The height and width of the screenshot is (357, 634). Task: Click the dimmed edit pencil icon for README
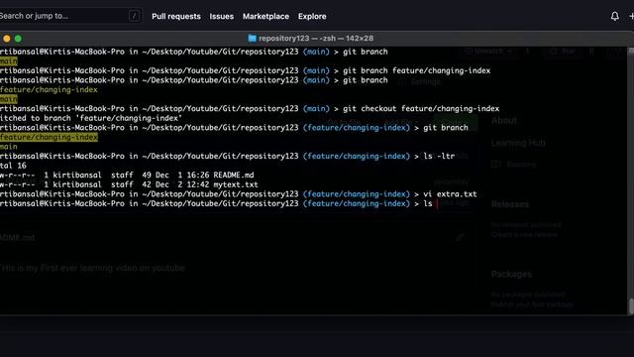460,237
